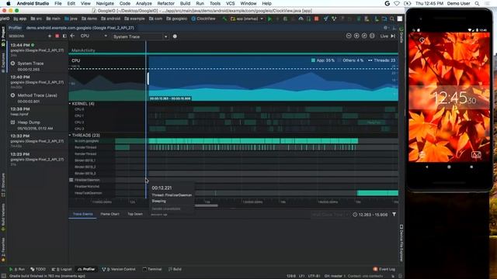Zoom out the profiler timeline
This screenshot has height=279, width=497.
click(349, 36)
